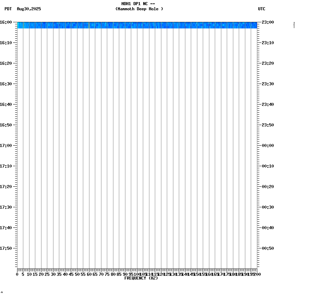Click the Mammoth Deep Hole subtitle
Viewport: 309px width, 296px height.
pos(139,9)
